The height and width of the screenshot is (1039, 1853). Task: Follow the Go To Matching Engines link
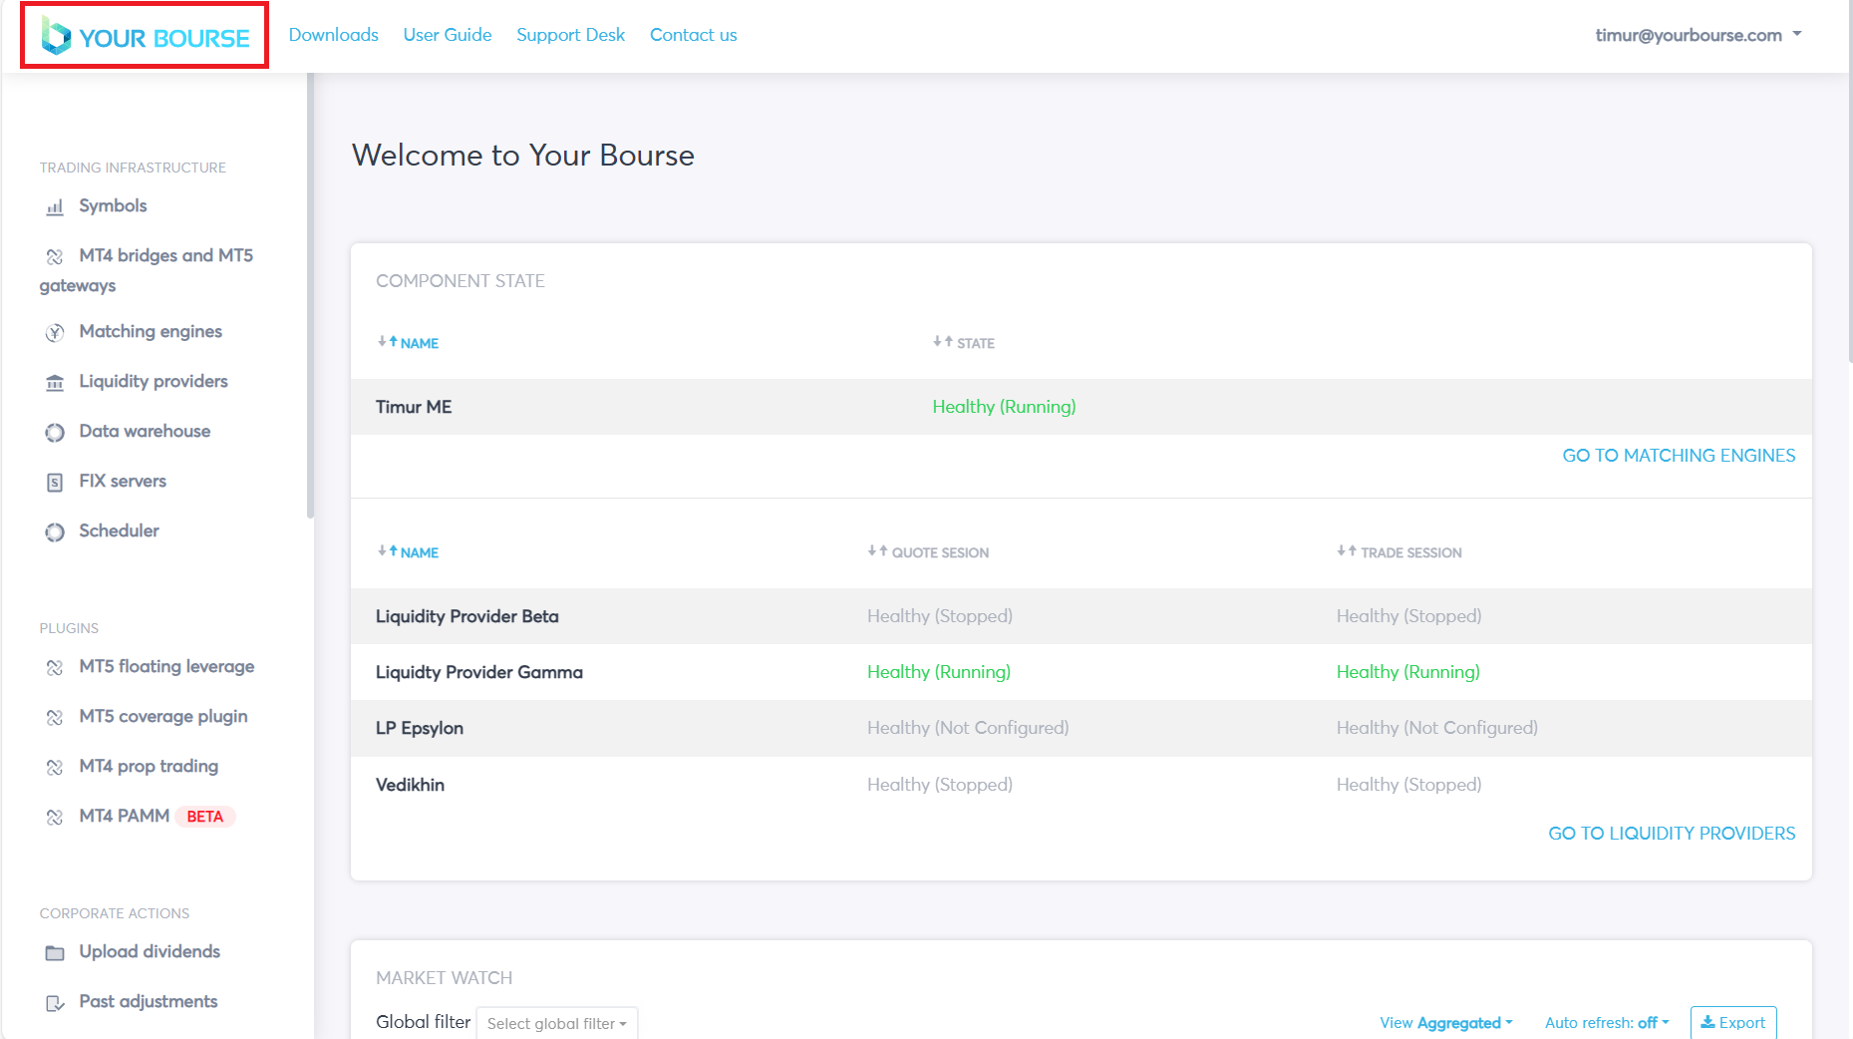[1678, 456]
